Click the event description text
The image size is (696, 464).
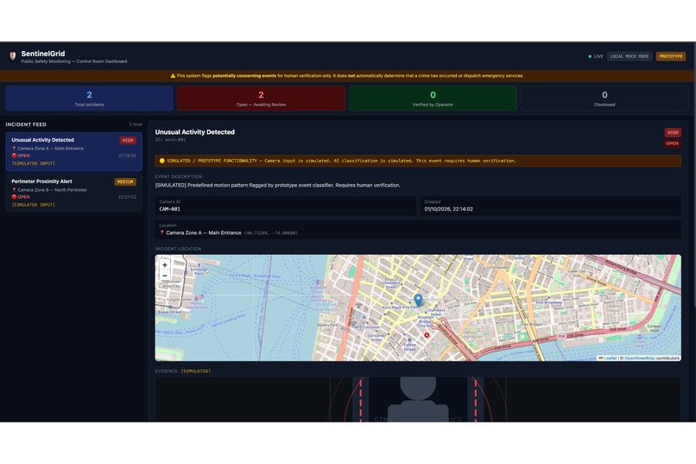(x=277, y=185)
